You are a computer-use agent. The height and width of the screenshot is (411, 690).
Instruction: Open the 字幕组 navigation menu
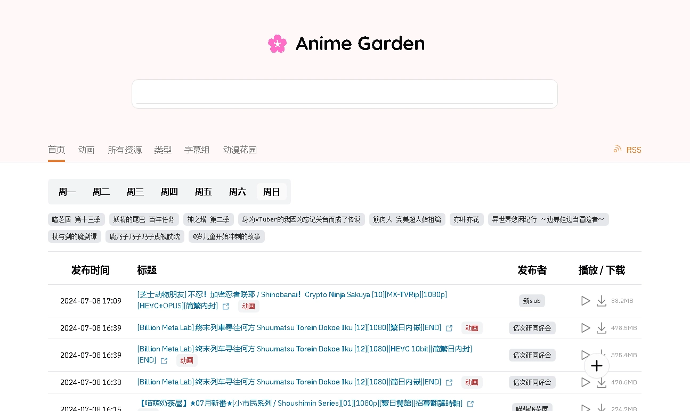point(197,150)
